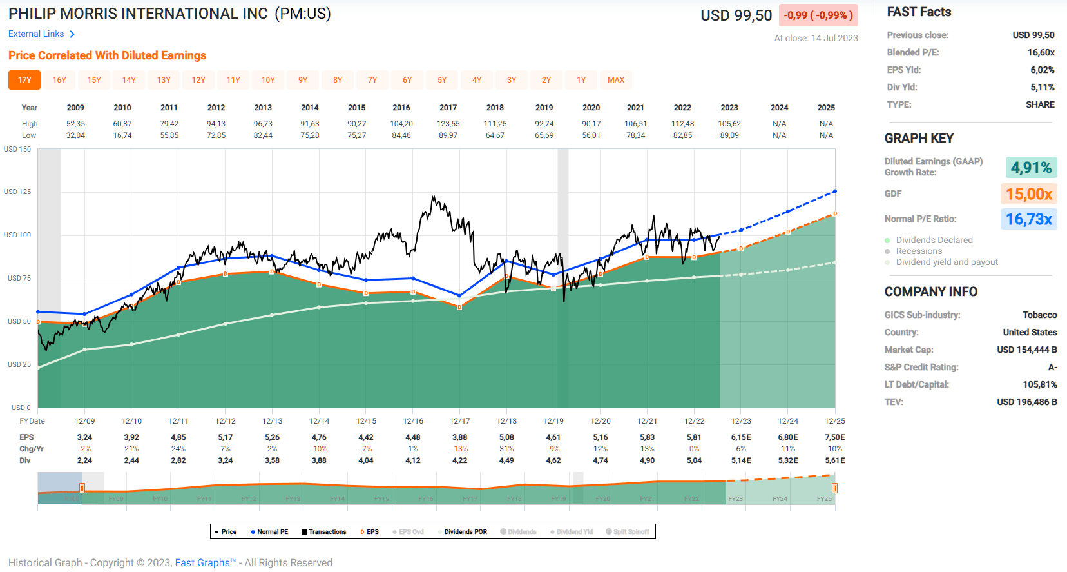
Task: Enable the Split Spinoff legend series
Action: pos(628,532)
